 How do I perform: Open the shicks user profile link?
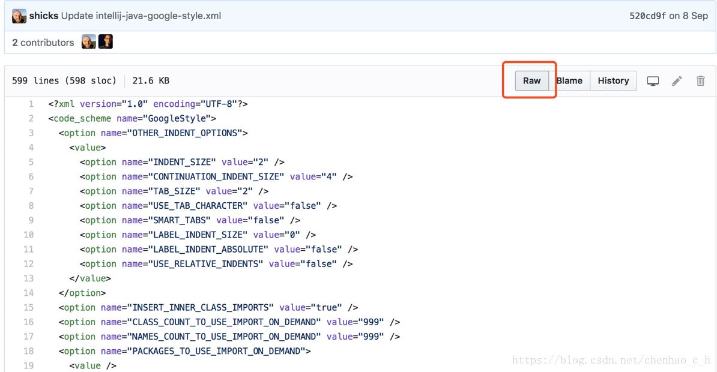[x=44, y=16]
